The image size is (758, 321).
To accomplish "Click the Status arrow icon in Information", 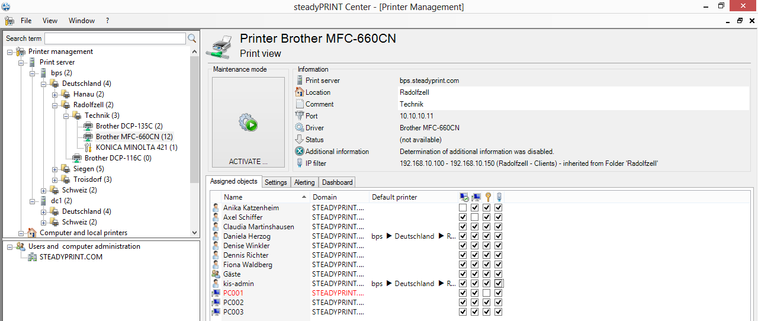I will (300, 140).
